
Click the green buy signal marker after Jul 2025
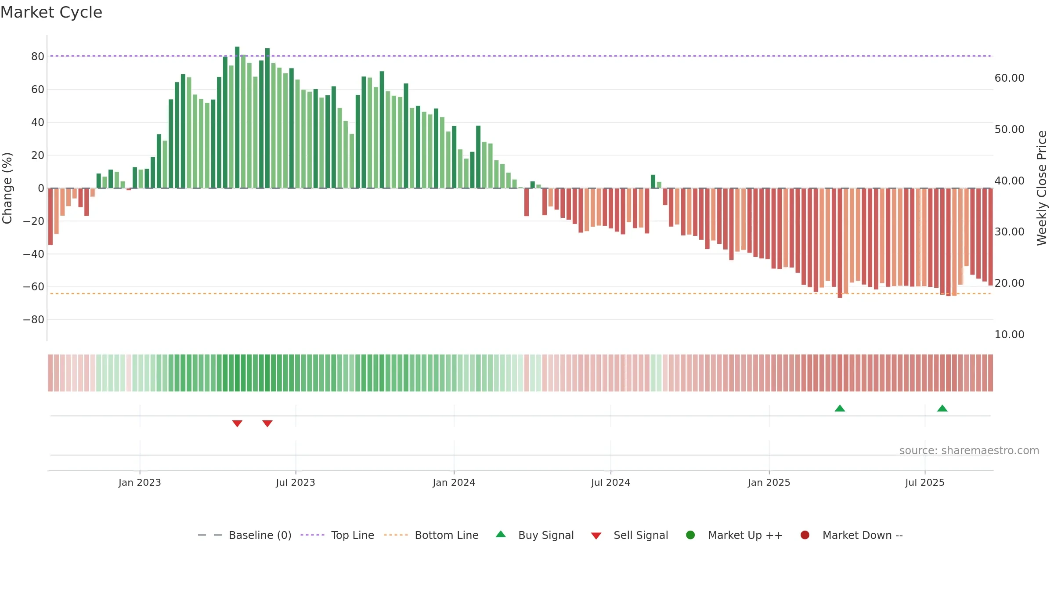tap(942, 408)
